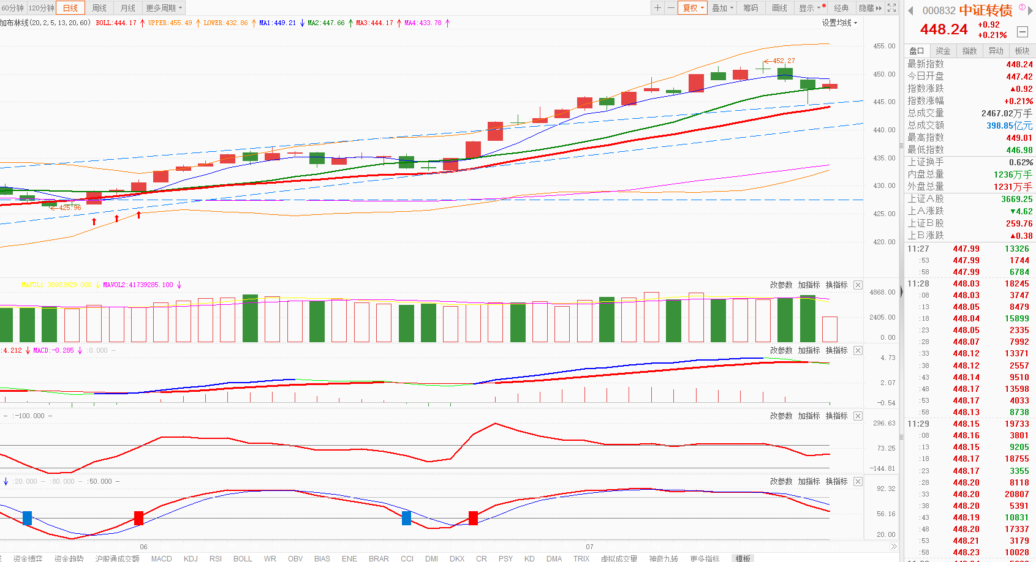This screenshot has height=562, width=1036.
Task: Open 更多指标 list
Action: pos(705,558)
